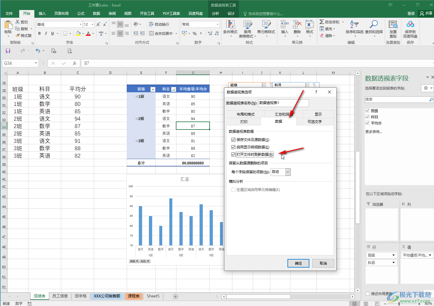434x306 pixels.
Task: Click 登录 sign-in button
Action: point(411,14)
